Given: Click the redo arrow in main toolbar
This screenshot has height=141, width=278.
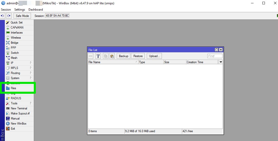Looking at the screenshot, I should tap(9, 16).
